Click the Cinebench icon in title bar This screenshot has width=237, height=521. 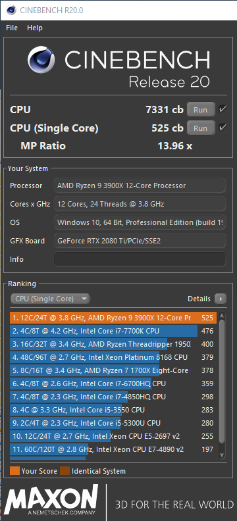pos(11,11)
